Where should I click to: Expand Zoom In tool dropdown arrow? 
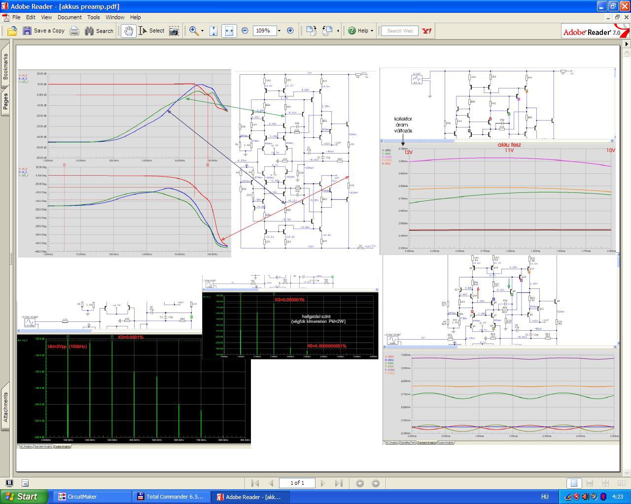click(x=202, y=31)
